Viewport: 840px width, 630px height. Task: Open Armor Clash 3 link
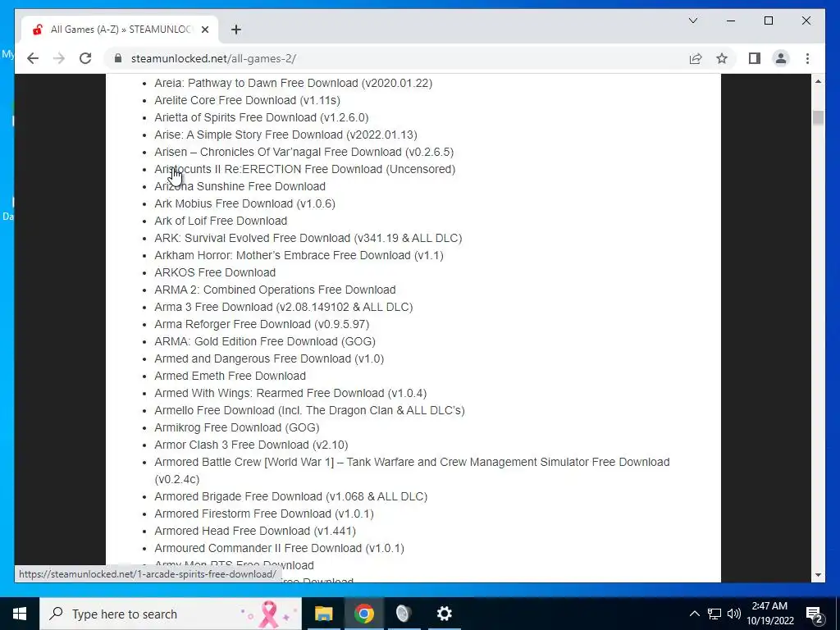[251, 445]
